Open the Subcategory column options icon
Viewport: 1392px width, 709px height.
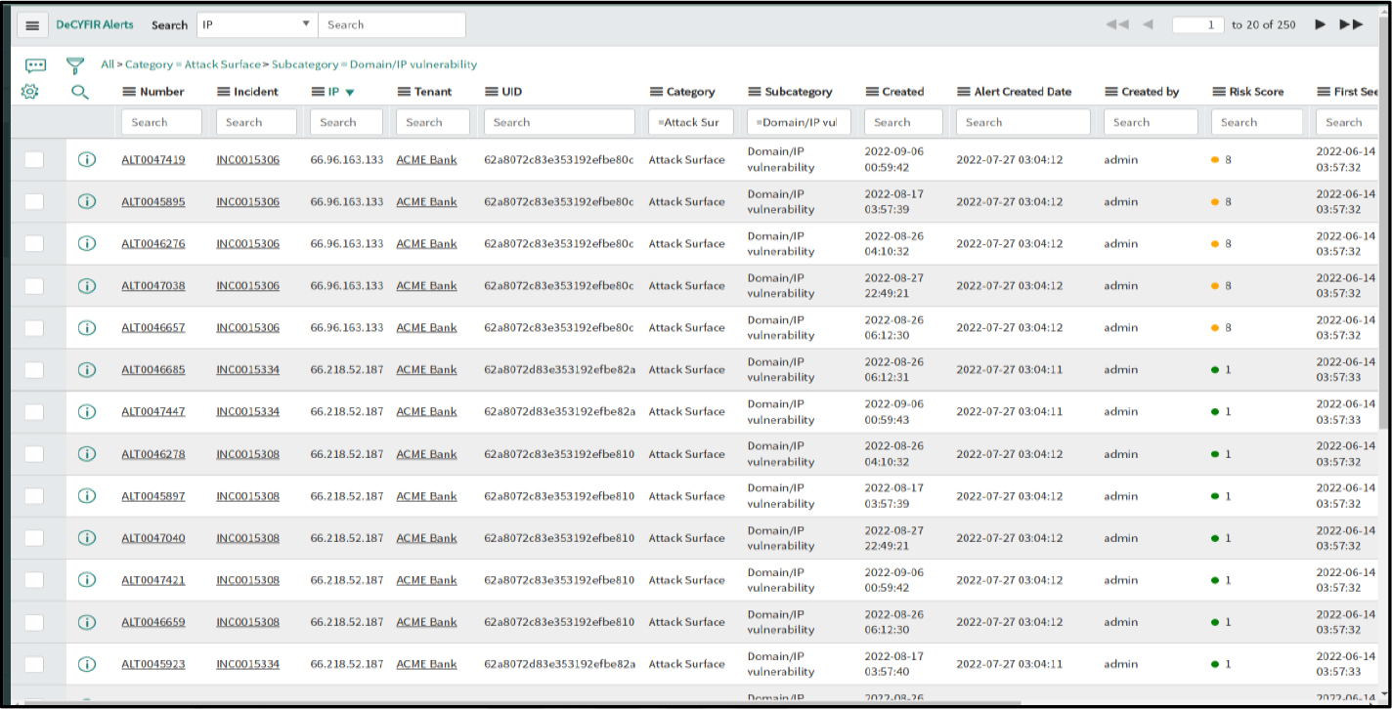click(755, 92)
